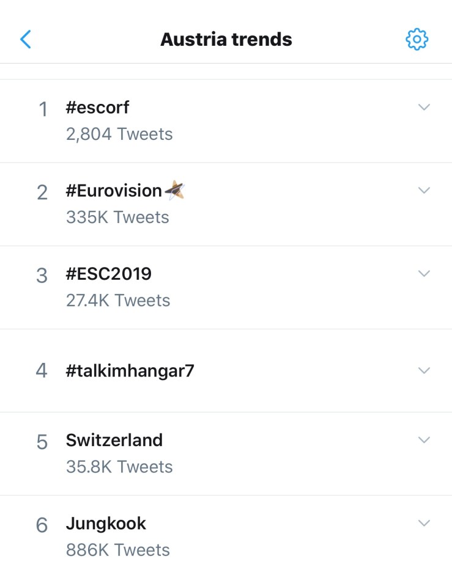The height and width of the screenshot is (578, 452).
Task: Open chevron menu beside Switzerland trend
Action: pos(424,440)
